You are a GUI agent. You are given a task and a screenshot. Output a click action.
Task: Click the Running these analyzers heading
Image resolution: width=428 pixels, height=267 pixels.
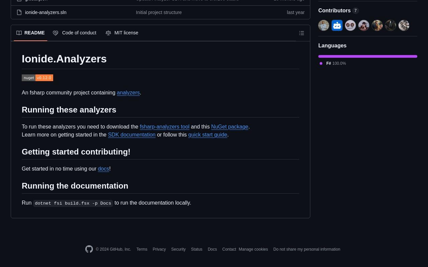point(69,110)
